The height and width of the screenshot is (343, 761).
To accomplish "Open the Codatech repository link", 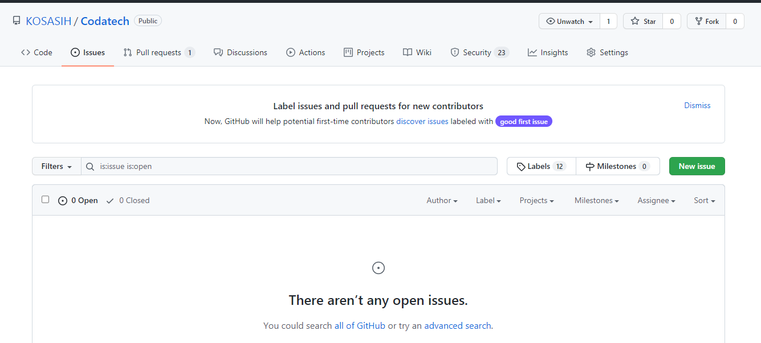I will 104,21.
